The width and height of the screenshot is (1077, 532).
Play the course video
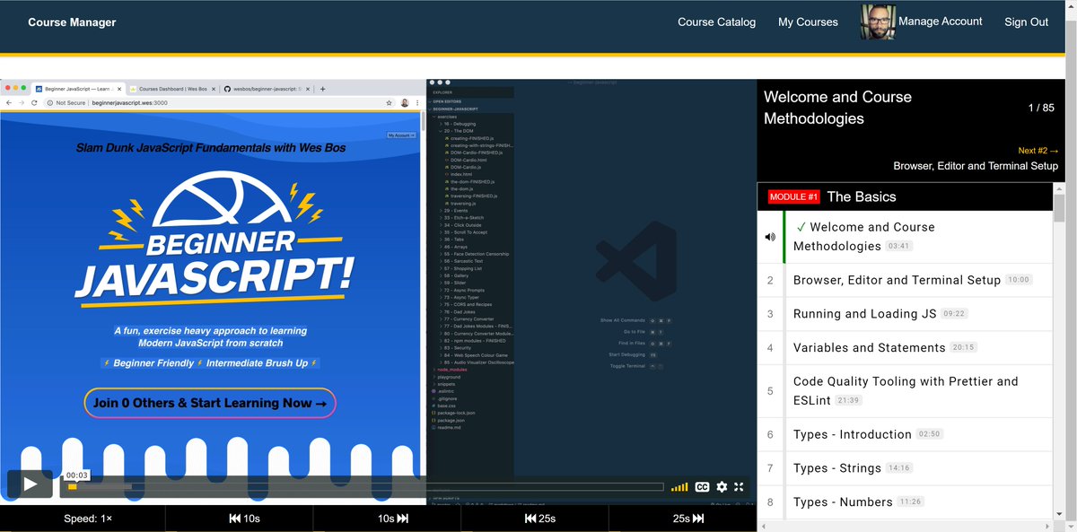point(31,484)
